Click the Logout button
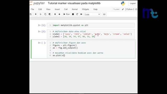Image resolution: width=167 pixels, height=94 pixels. click(x=133, y=3)
